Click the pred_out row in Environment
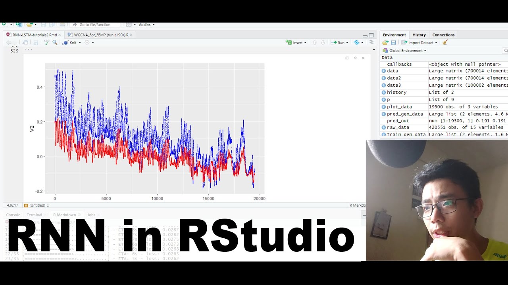Screen dimensions: 508x285 coord(444,121)
